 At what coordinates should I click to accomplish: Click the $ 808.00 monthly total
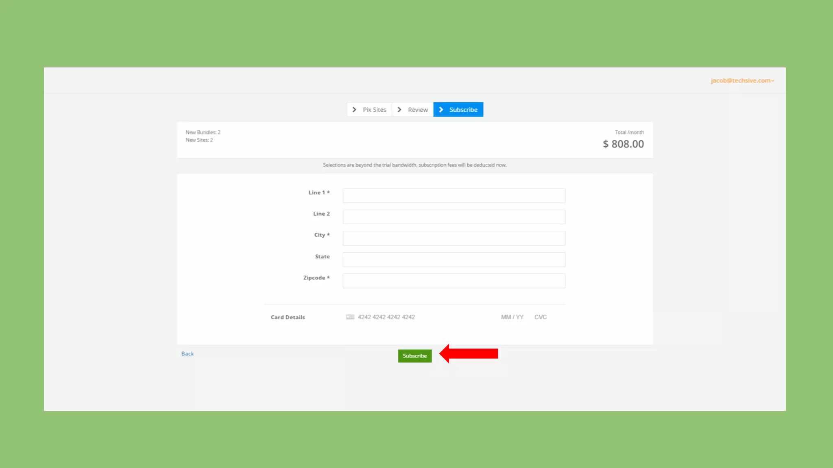click(x=623, y=144)
